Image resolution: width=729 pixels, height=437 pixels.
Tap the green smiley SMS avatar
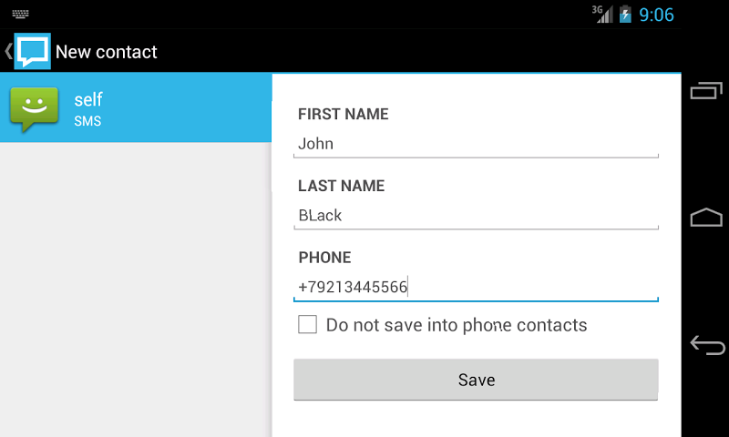(34, 109)
